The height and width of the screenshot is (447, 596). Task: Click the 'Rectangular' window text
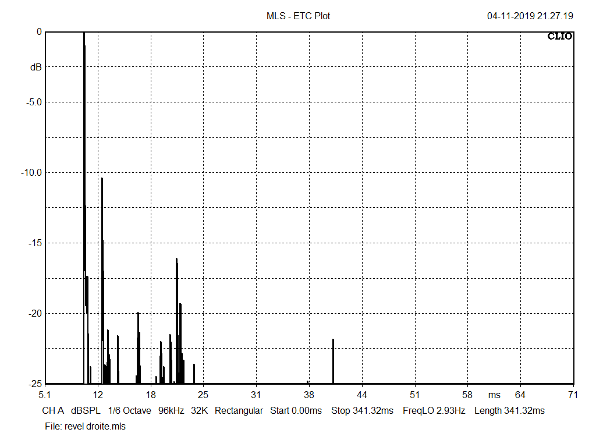click(239, 411)
